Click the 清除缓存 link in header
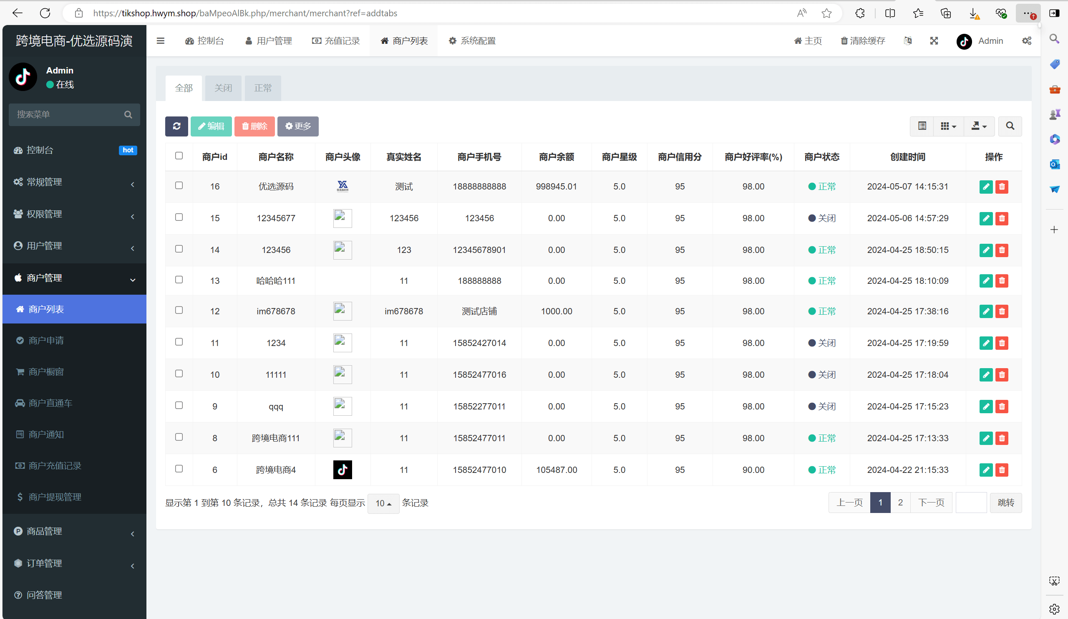 863,41
